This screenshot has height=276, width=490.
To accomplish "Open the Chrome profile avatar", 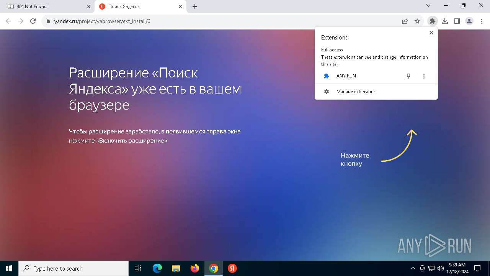I will (x=469, y=21).
